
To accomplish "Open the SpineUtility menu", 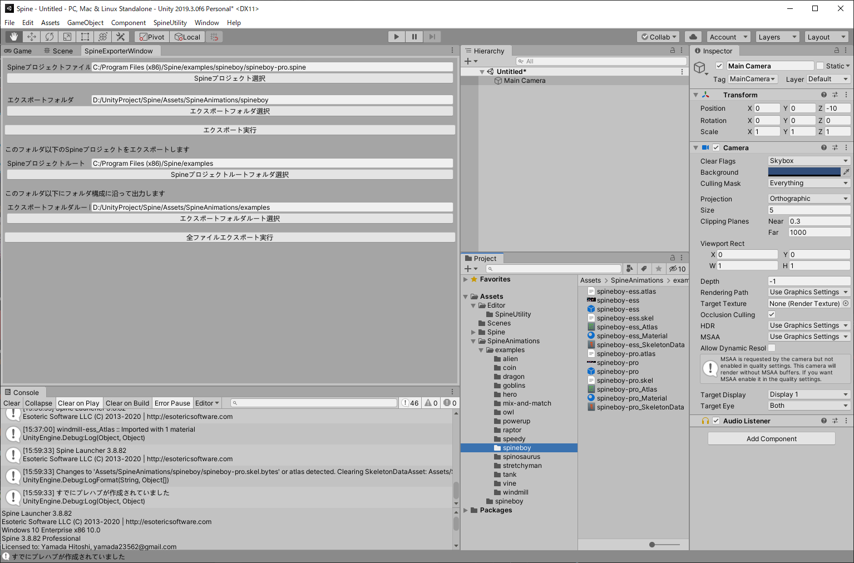I will coord(170,23).
